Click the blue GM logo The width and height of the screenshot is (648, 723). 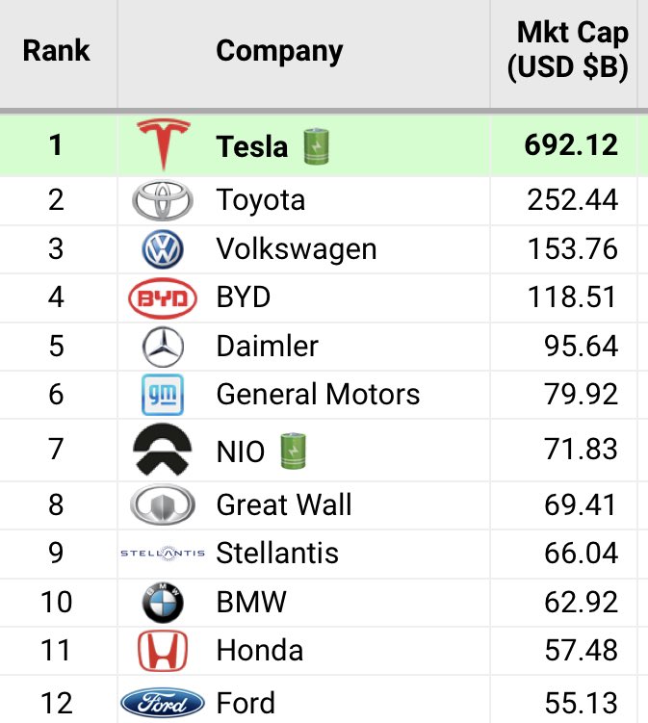pos(162,395)
